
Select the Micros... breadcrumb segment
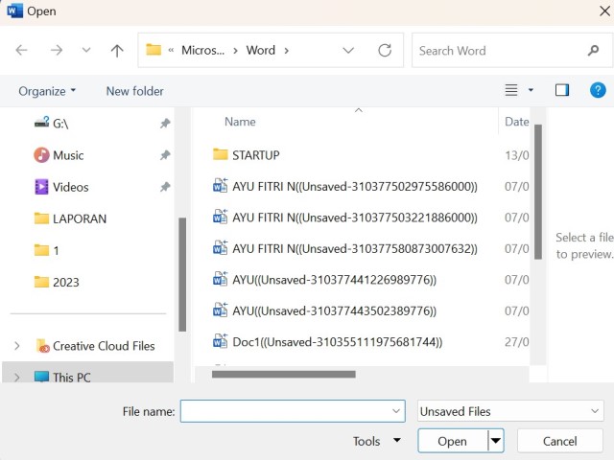202,50
